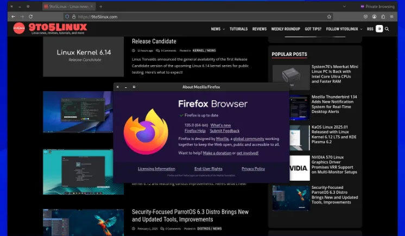
Task: Open the TUTORIALS menu item
Action: tap(238, 29)
